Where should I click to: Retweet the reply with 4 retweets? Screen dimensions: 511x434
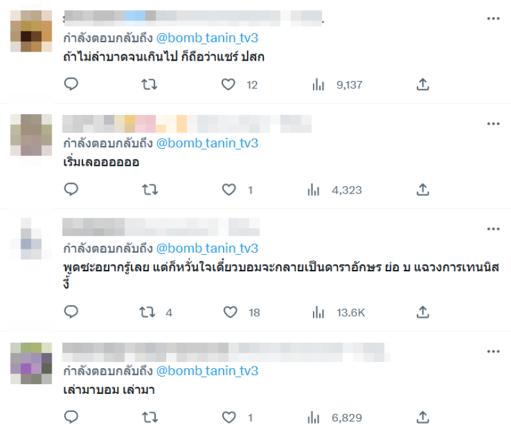click(x=148, y=312)
